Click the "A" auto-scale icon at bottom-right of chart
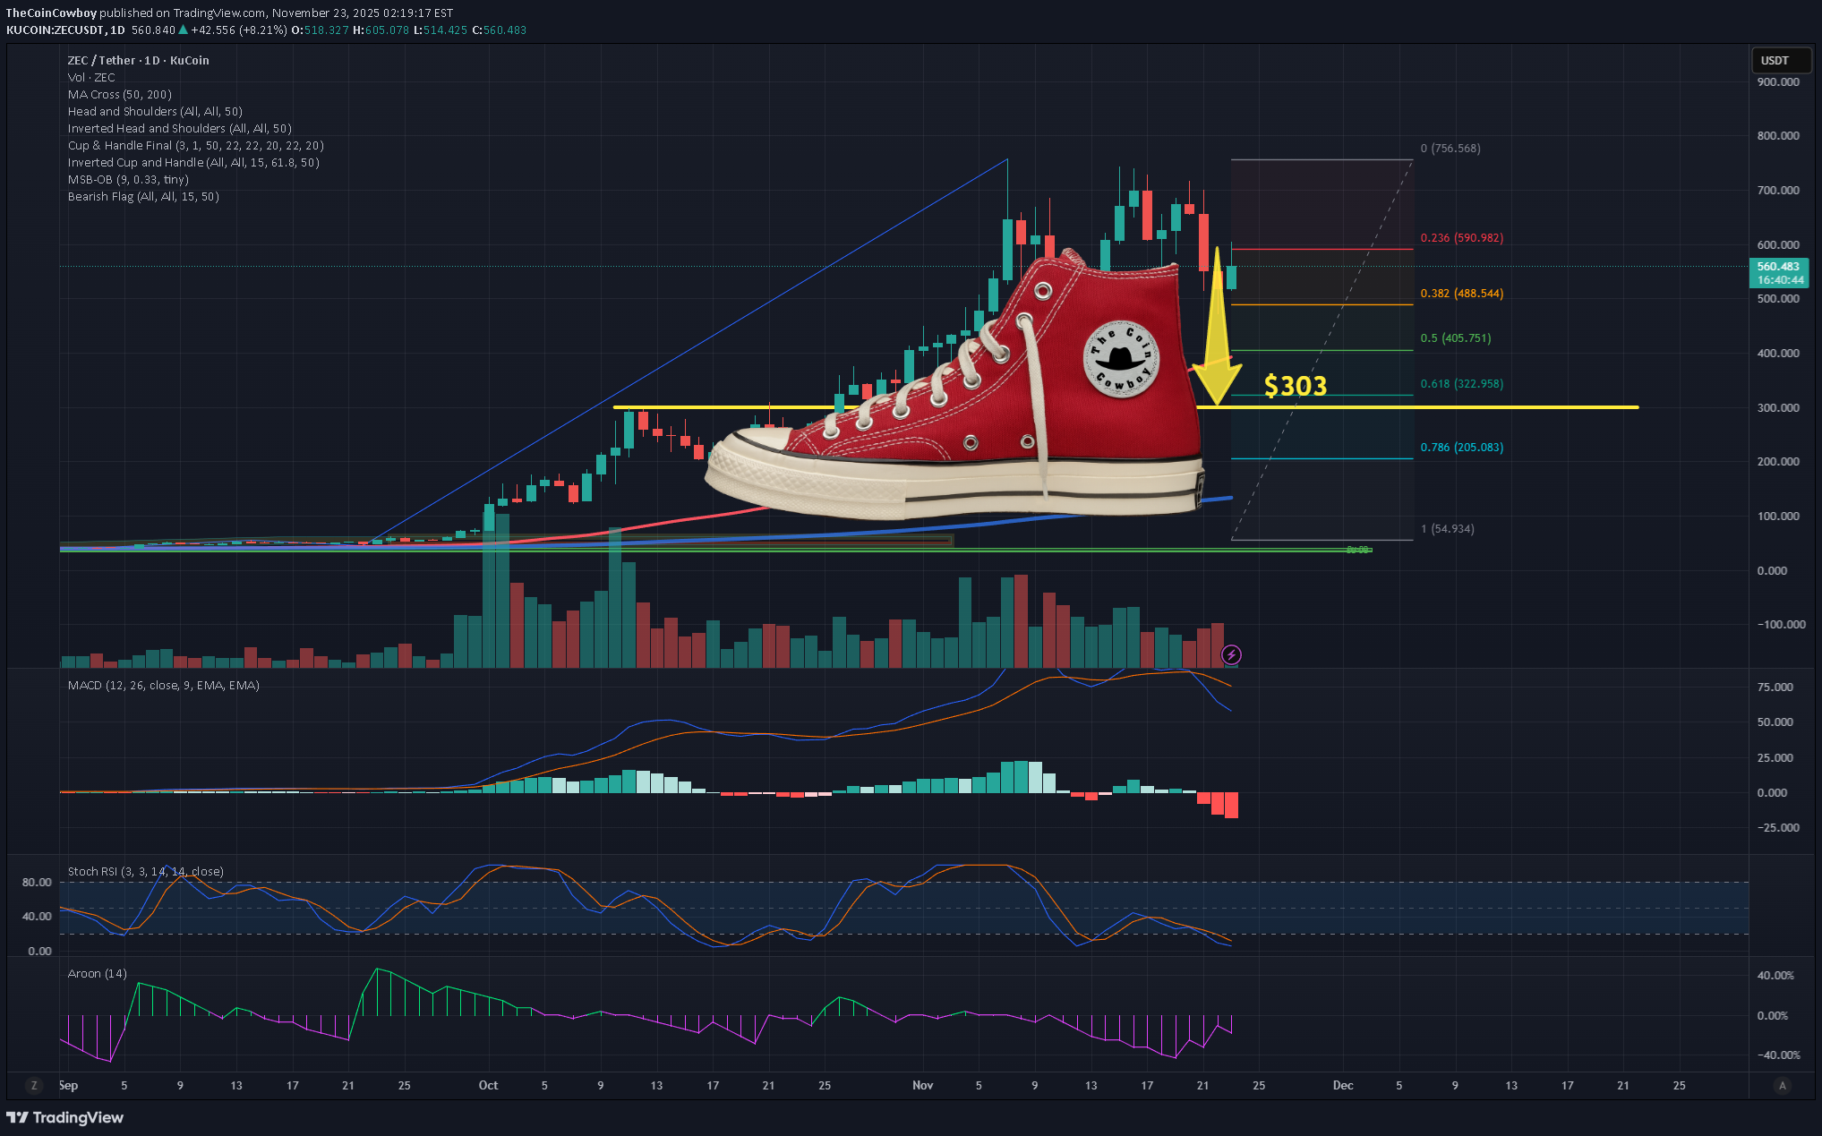This screenshot has height=1136, width=1822. pos(1780,1085)
